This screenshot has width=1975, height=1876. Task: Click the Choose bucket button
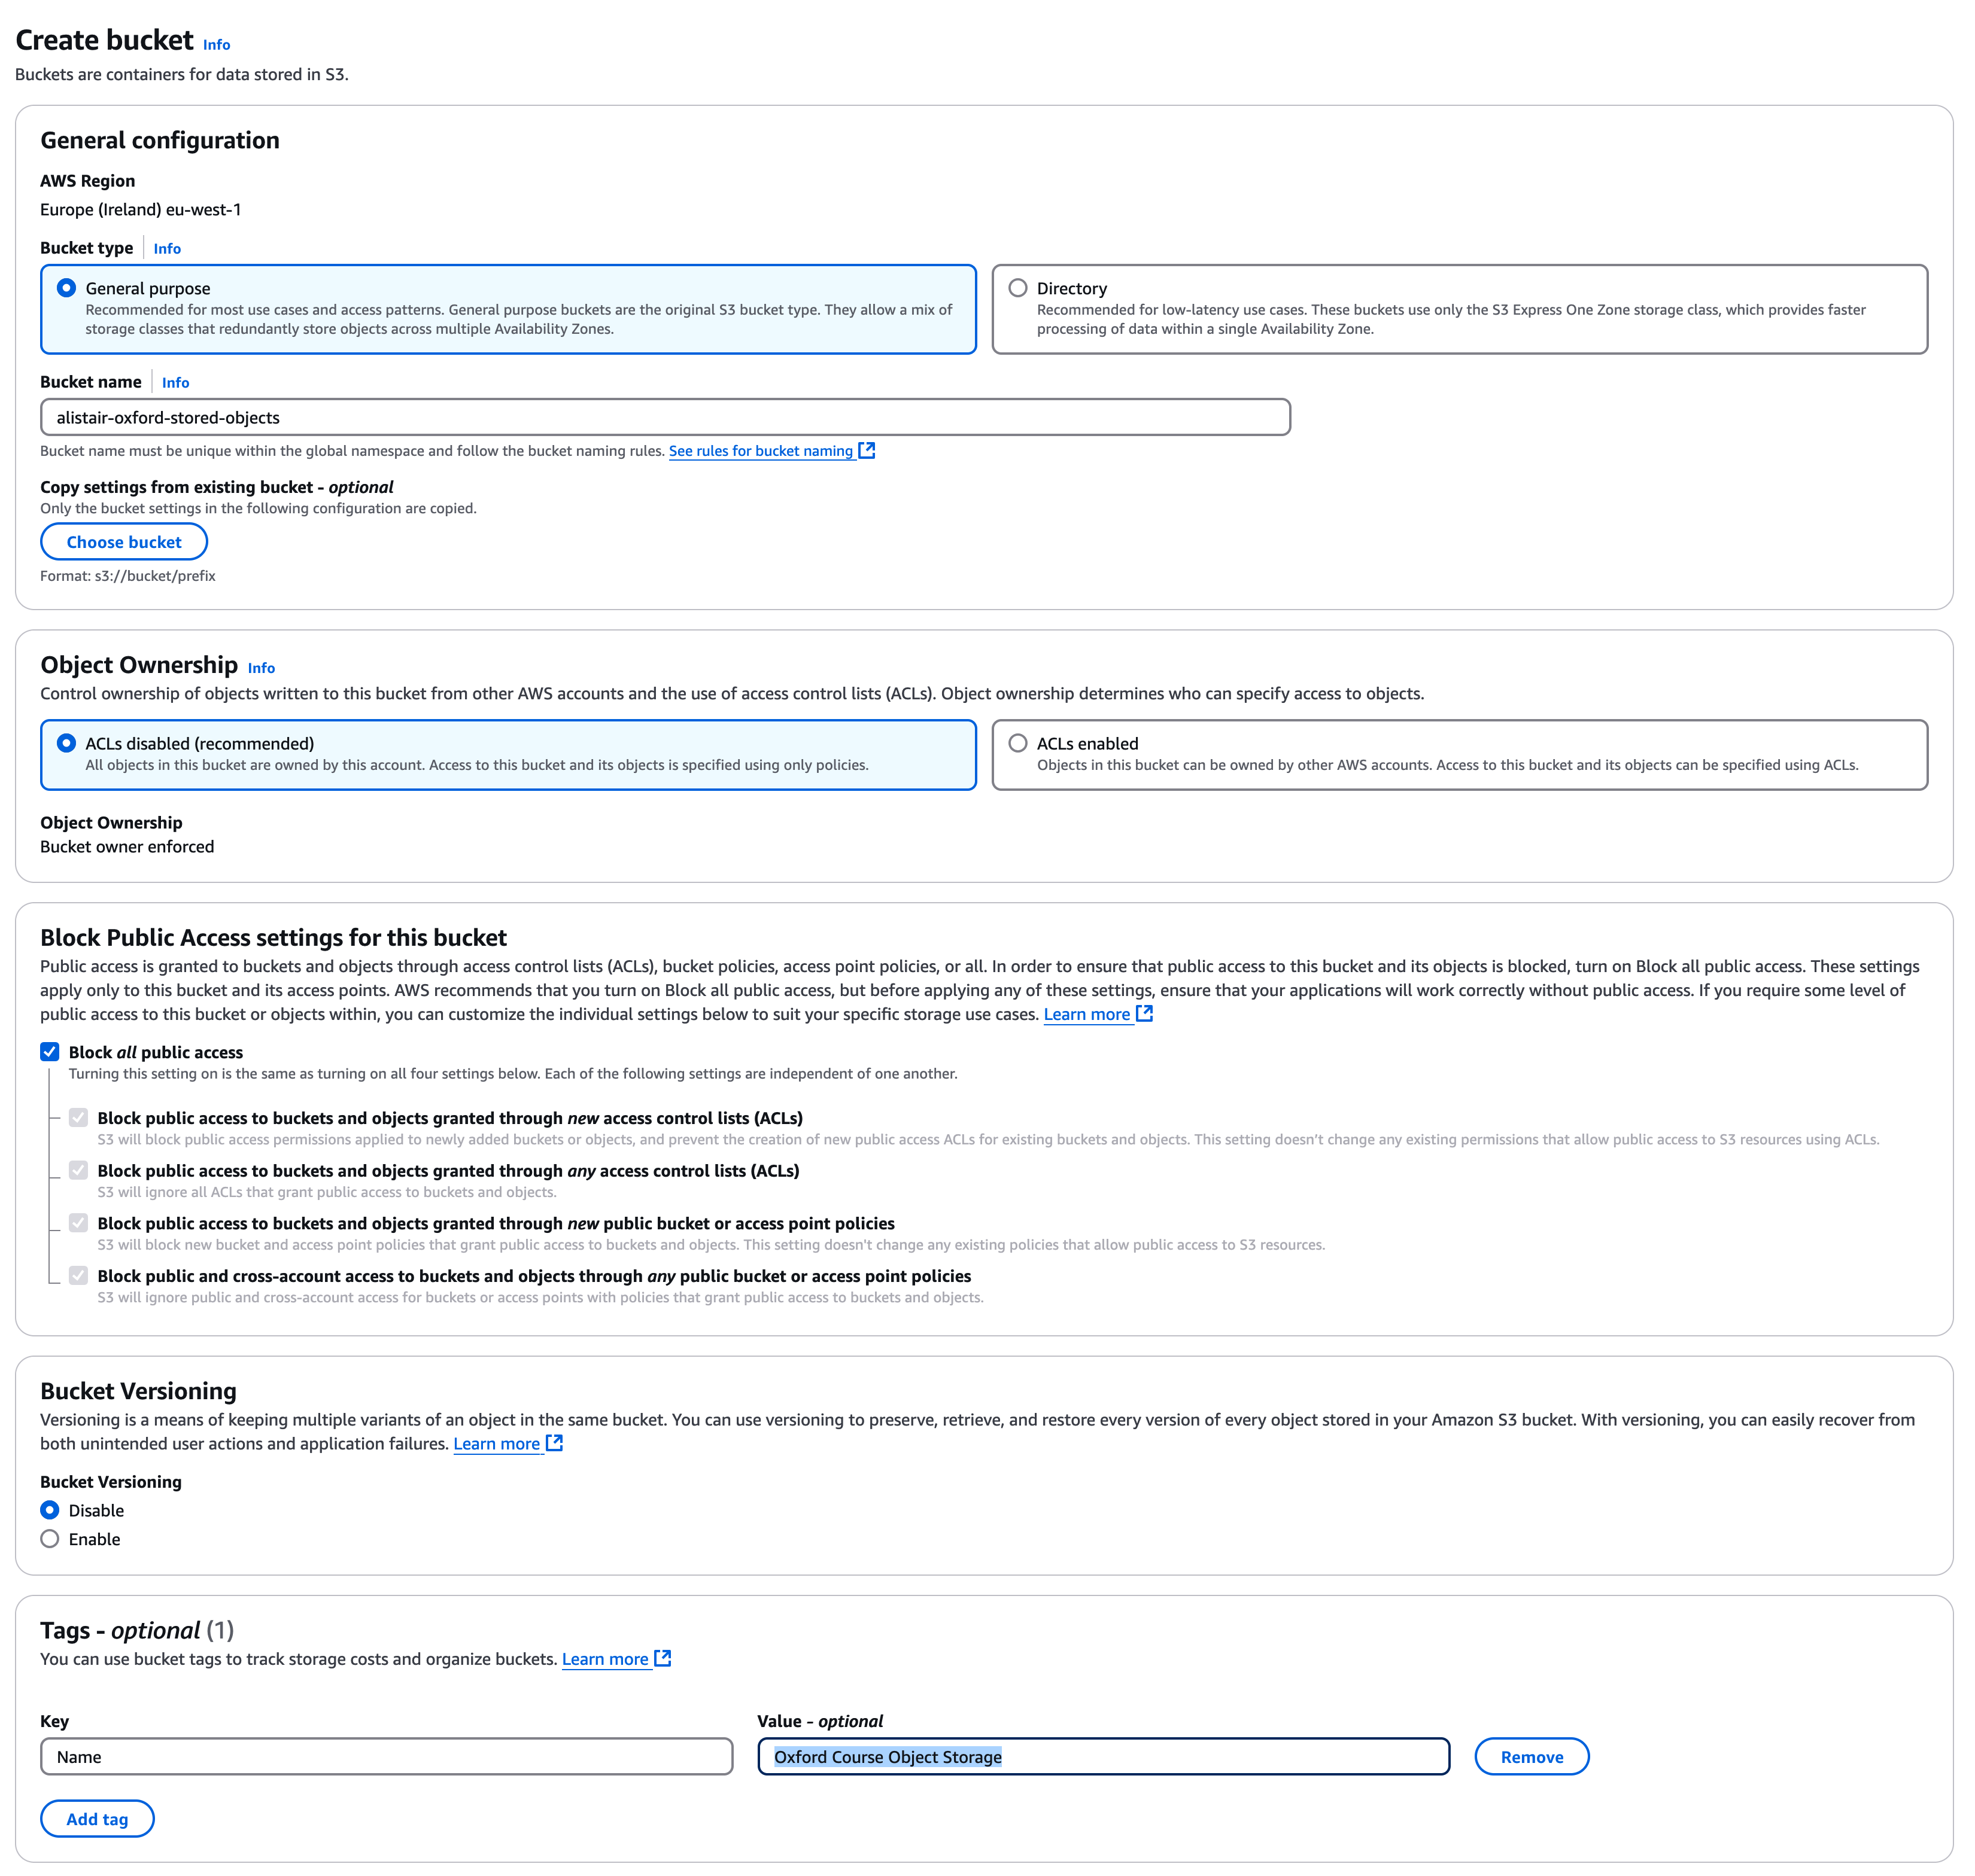pyautogui.click(x=124, y=542)
